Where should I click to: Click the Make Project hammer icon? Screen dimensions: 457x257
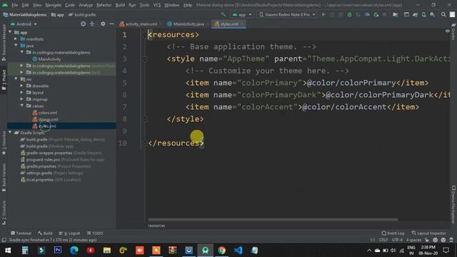click(224, 14)
